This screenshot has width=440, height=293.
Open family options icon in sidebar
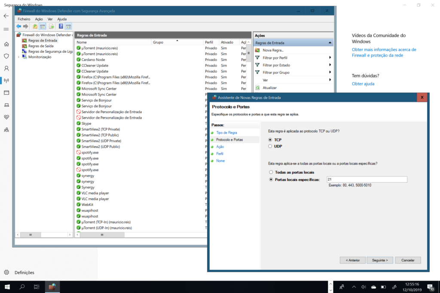pos(6,130)
